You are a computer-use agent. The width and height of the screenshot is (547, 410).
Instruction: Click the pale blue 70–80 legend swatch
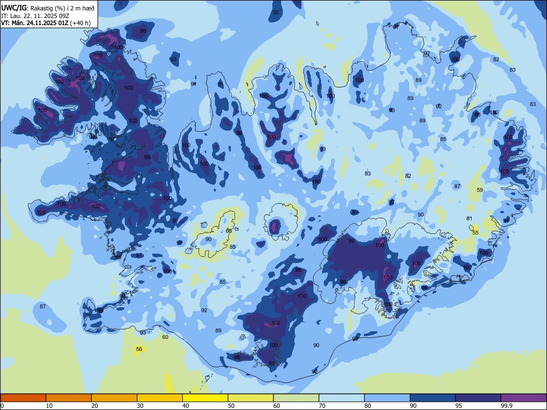pyautogui.click(x=341, y=398)
